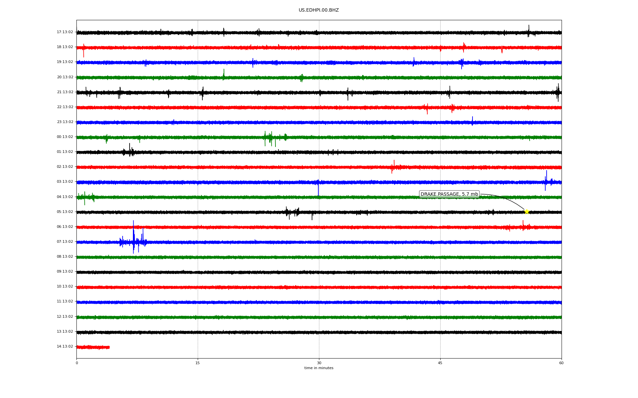
Task: Select the 13:13:02 time label
Action: pyautogui.click(x=65, y=332)
